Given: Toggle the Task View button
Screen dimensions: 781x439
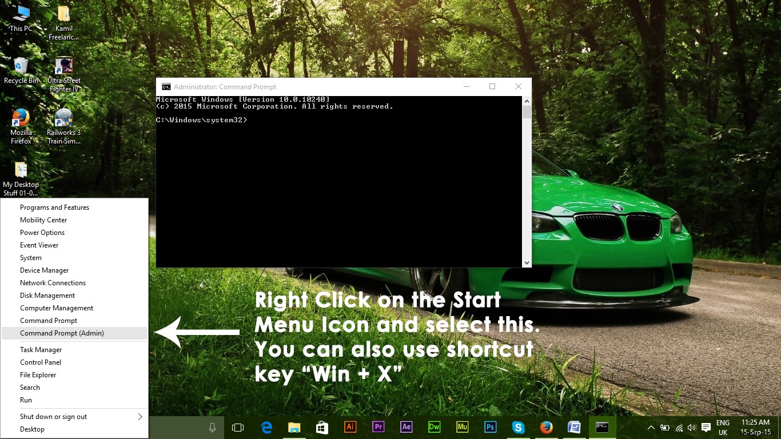Looking at the screenshot, I should click(237, 427).
